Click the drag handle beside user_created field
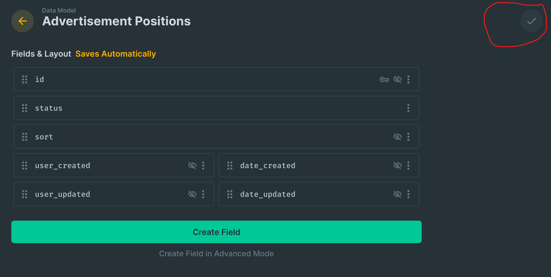551x277 pixels. pos(25,166)
